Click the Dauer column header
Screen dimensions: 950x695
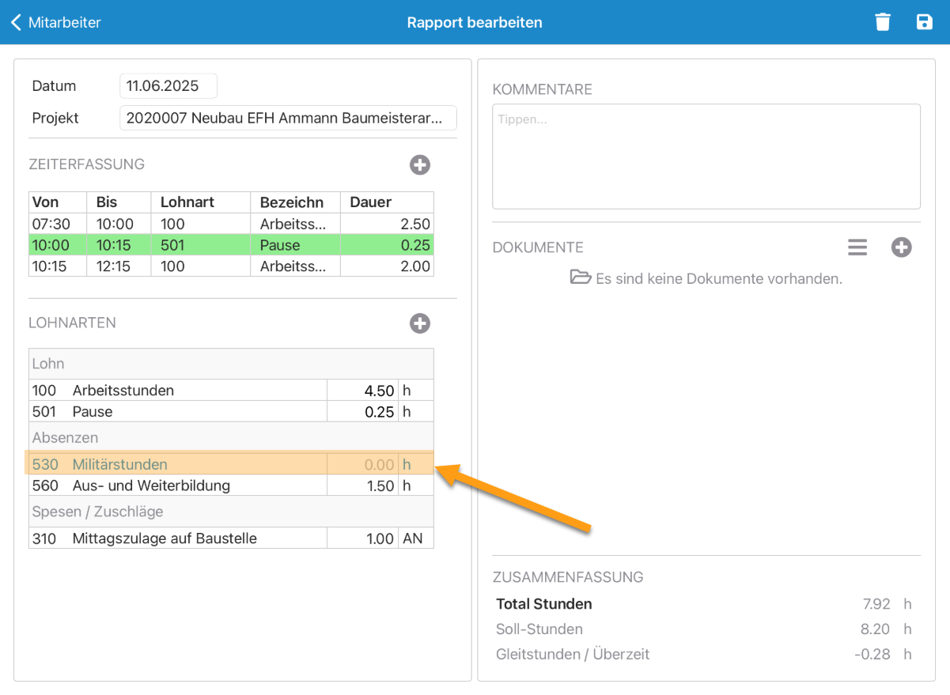click(386, 202)
